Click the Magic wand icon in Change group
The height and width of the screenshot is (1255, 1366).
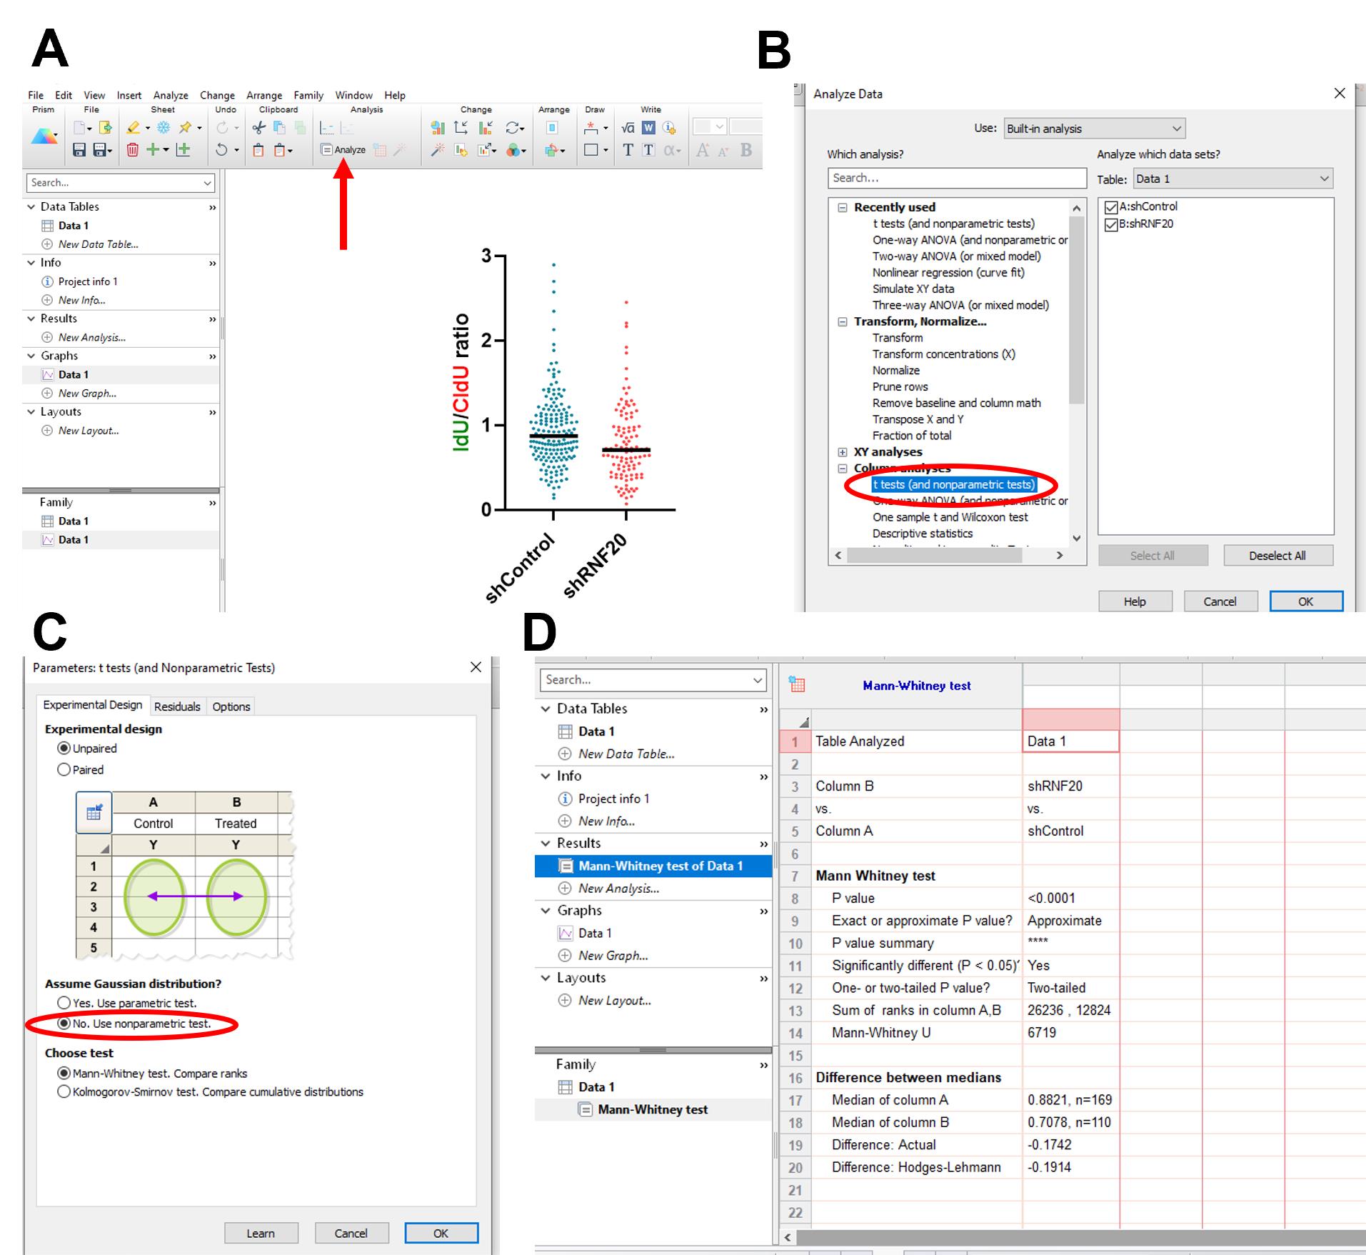tap(437, 150)
